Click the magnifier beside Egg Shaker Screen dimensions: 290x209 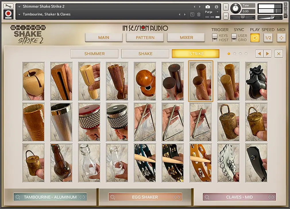pos(113,197)
